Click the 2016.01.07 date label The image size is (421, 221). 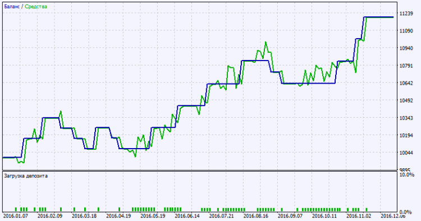click(16, 216)
